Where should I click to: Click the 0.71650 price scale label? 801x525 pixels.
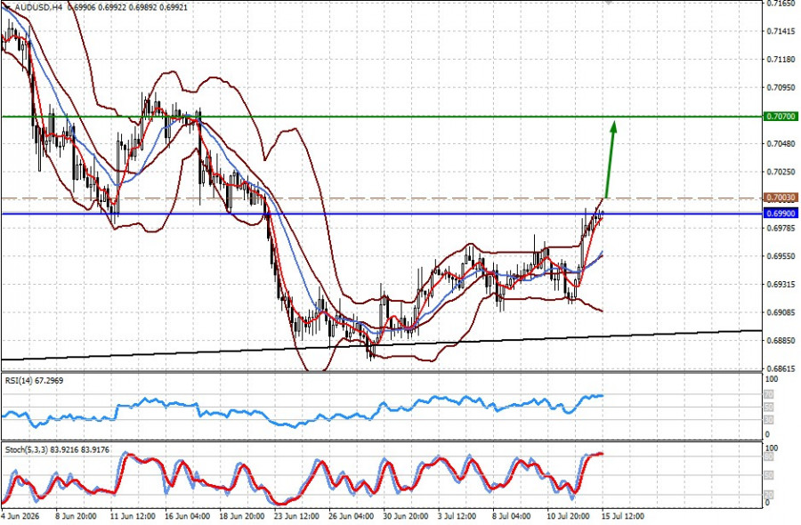point(781,3)
